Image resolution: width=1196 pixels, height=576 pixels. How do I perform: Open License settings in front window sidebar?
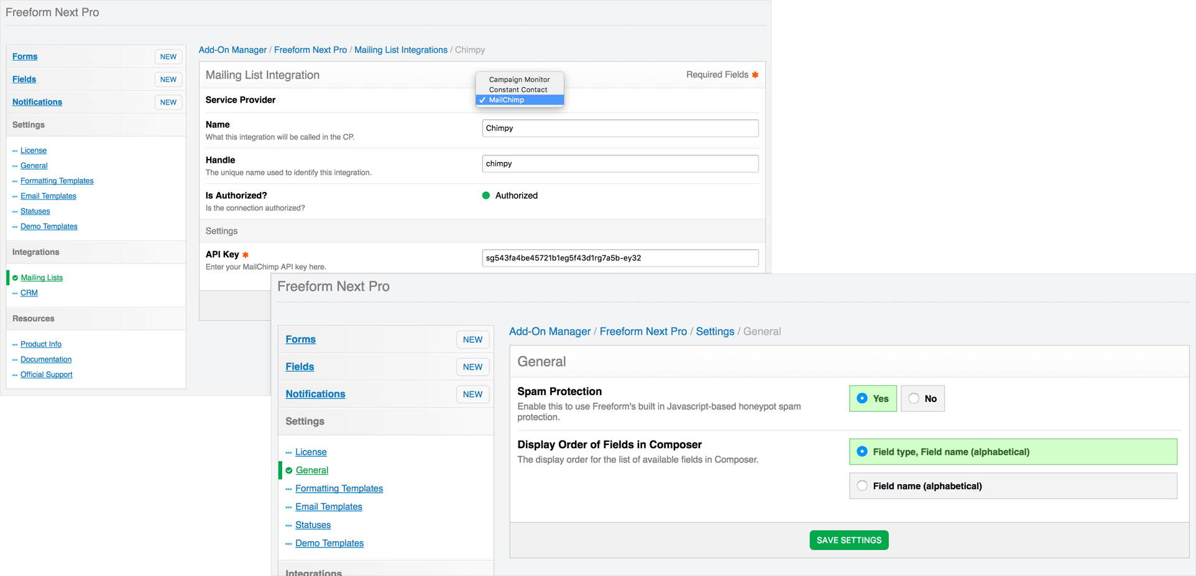tap(311, 452)
